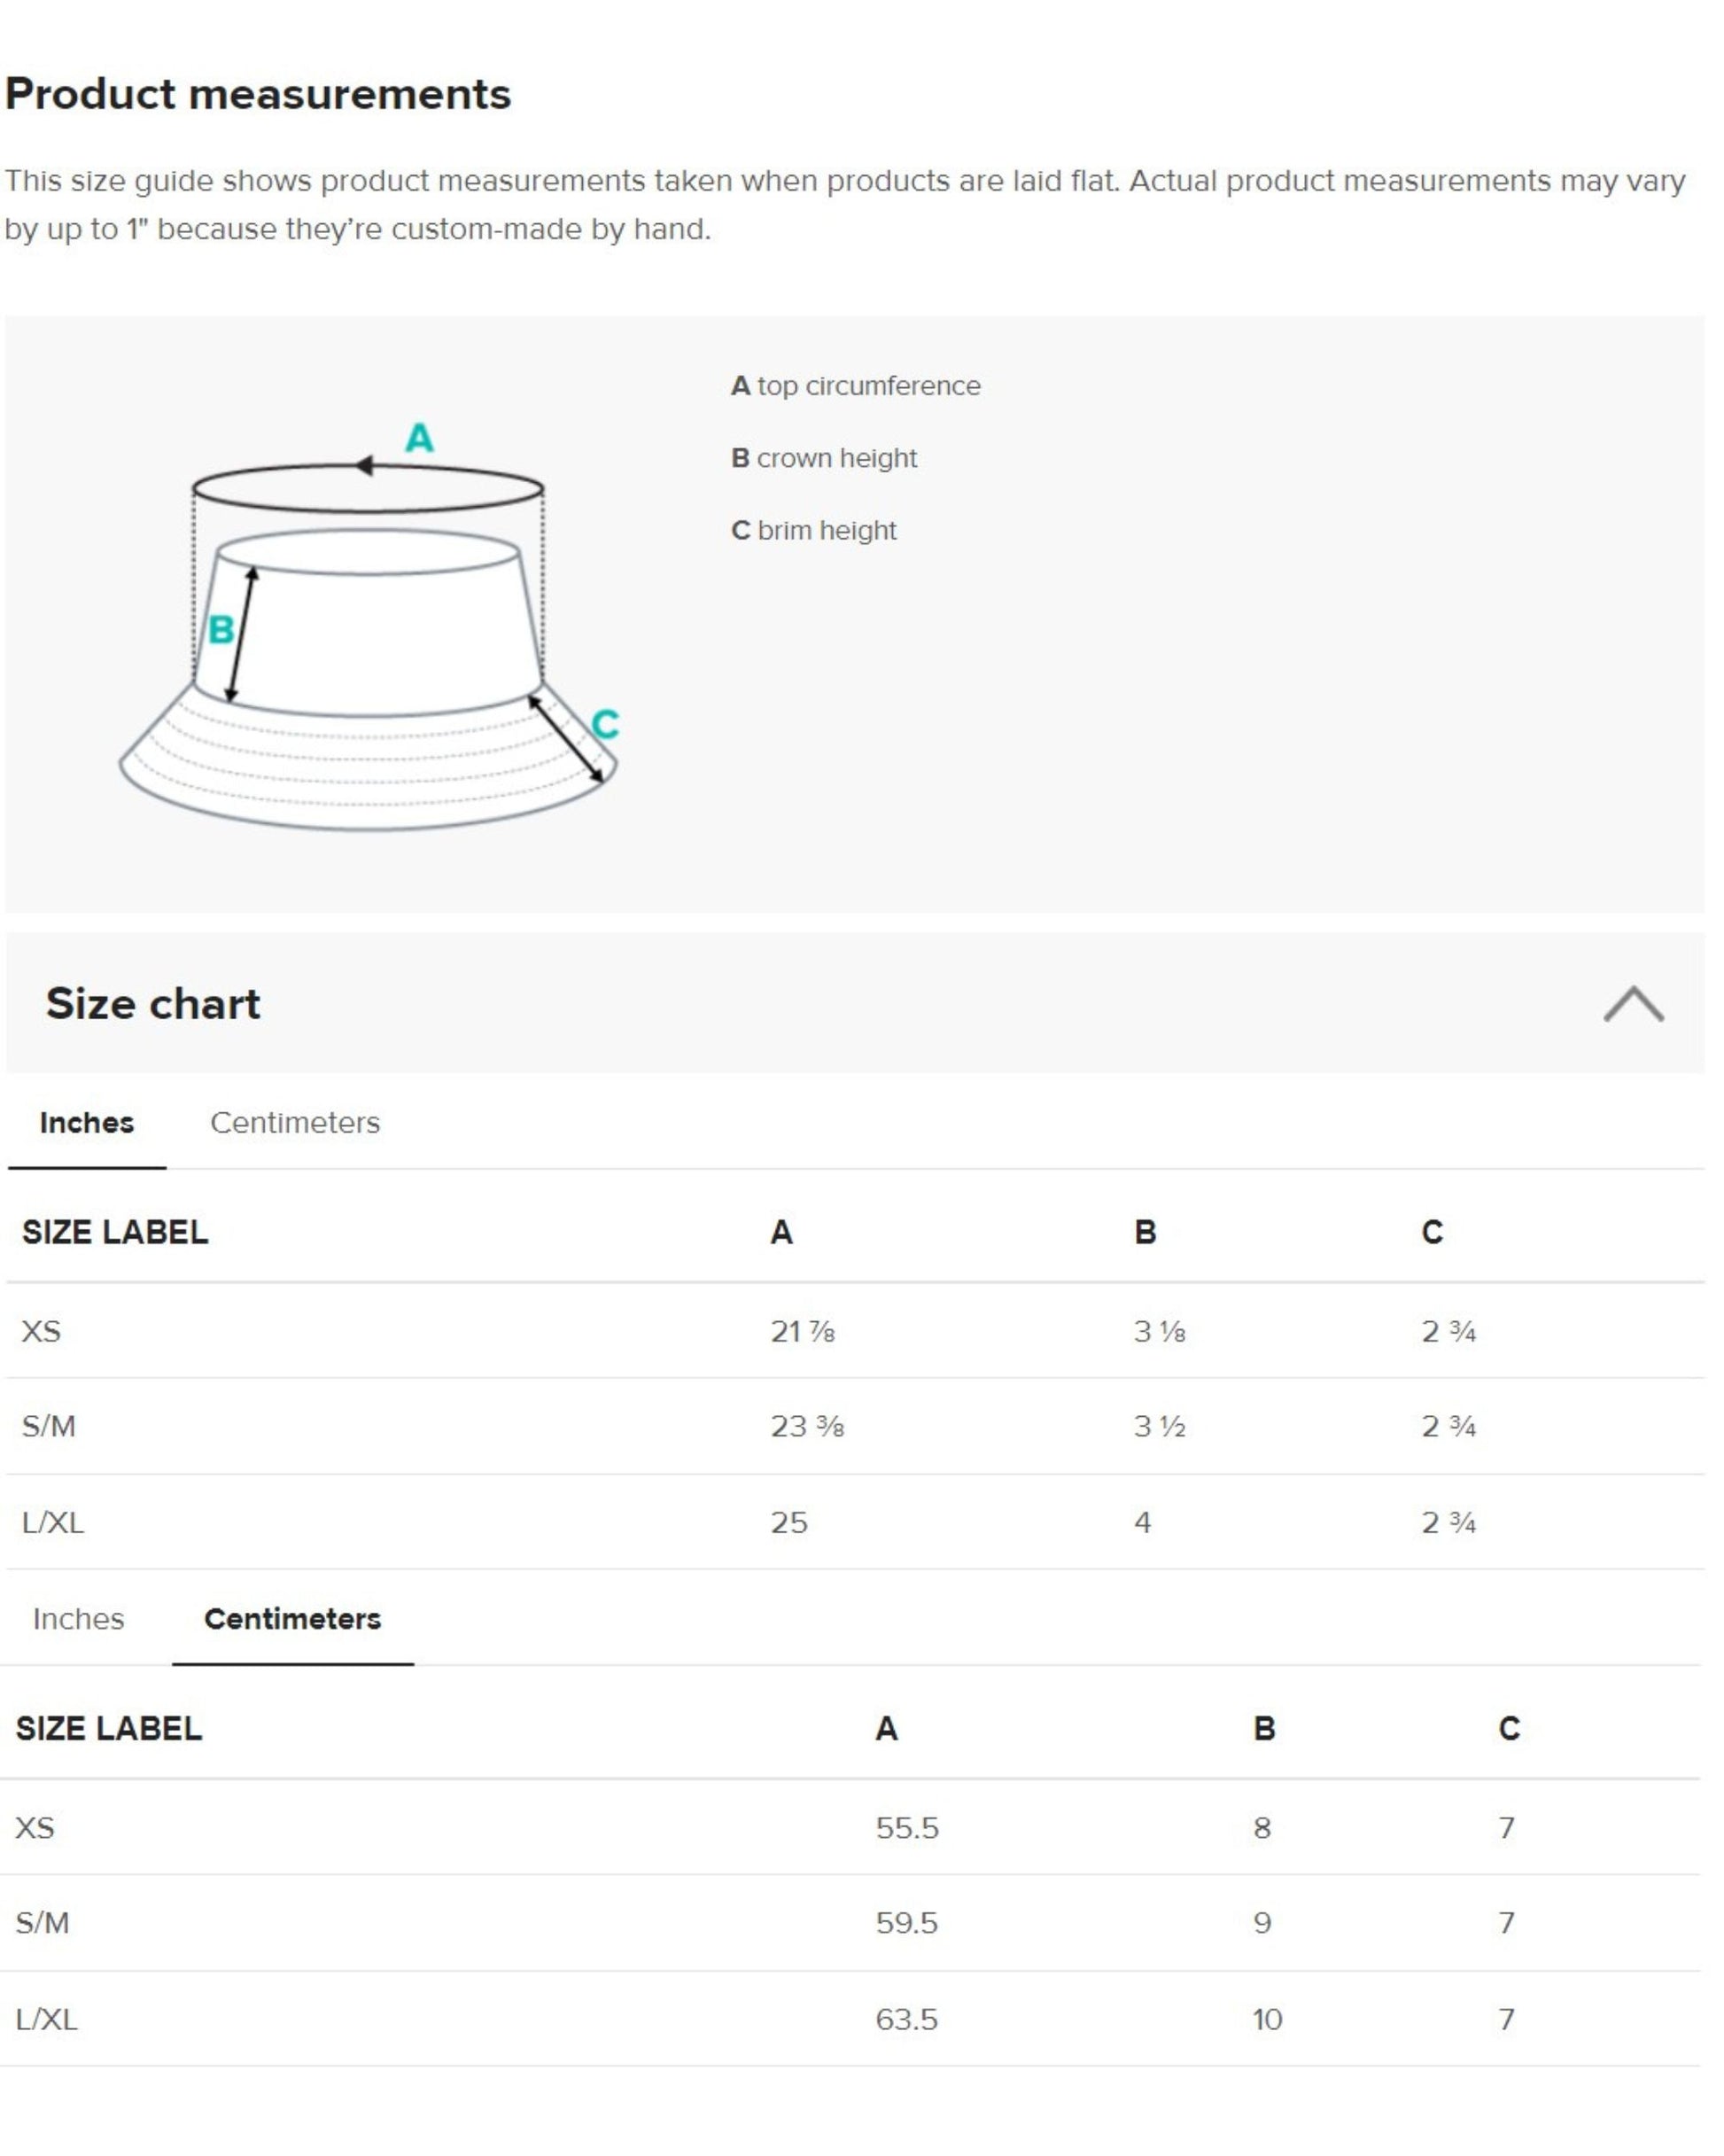Click the Size chart section heading
The width and height of the screenshot is (1724, 2156).
pyautogui.click(x=153, y=1004)
